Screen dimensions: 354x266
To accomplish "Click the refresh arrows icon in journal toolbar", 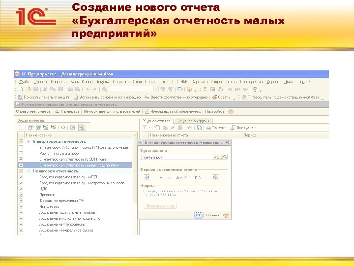I will 190,128.
